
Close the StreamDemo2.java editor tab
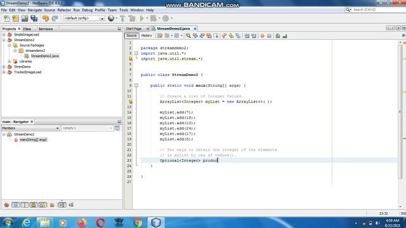[195, 28]
